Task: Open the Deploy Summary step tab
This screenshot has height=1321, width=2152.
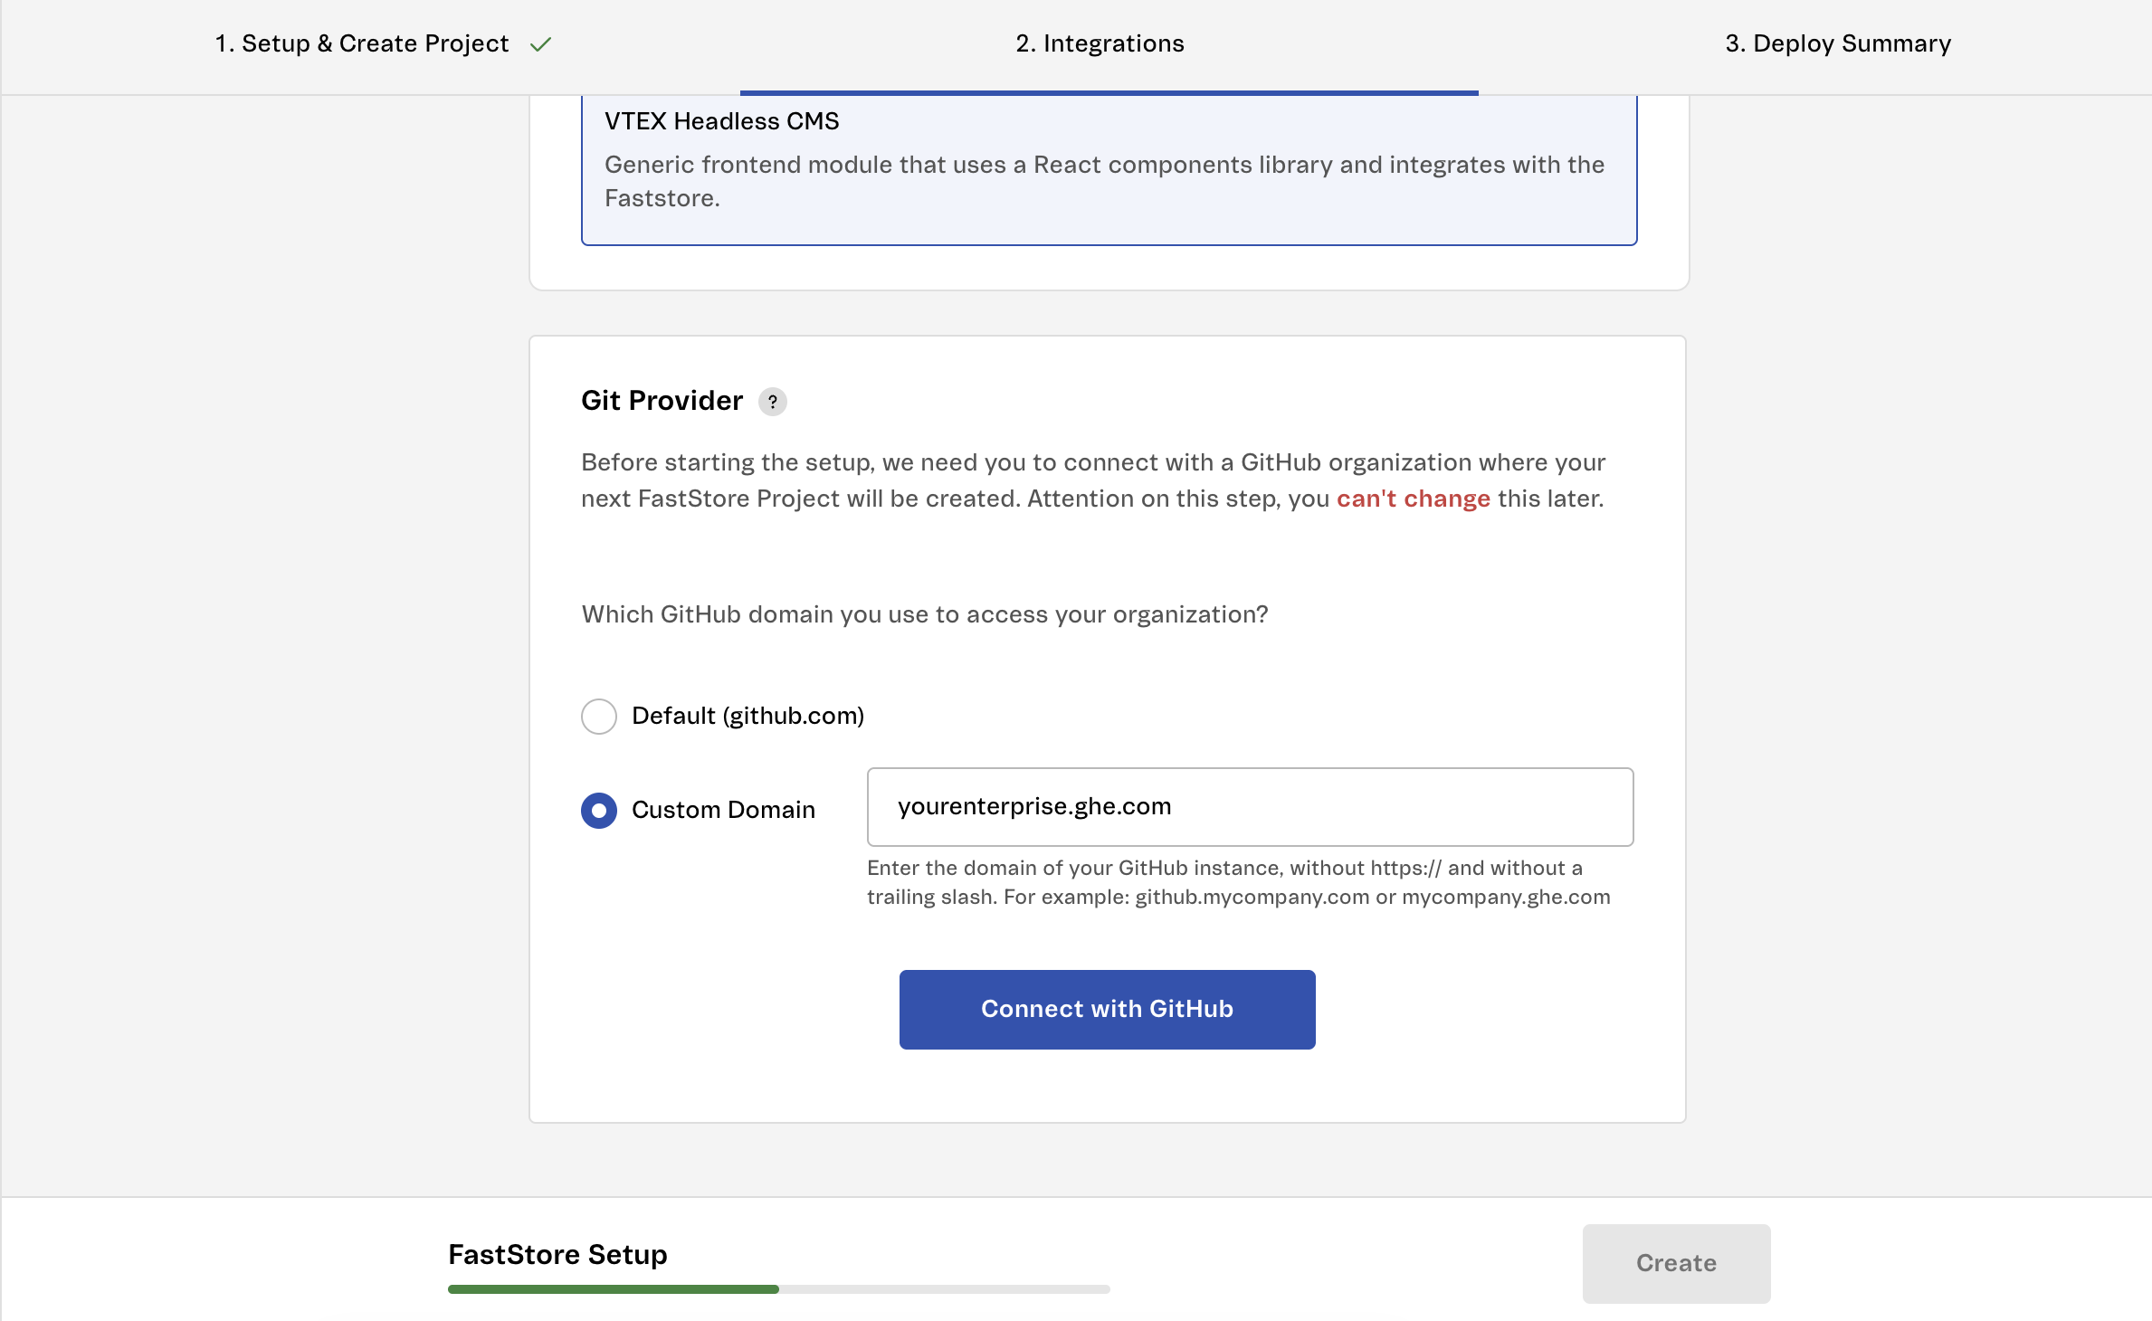Action: pyautogui.click(x=1837, y=43)
